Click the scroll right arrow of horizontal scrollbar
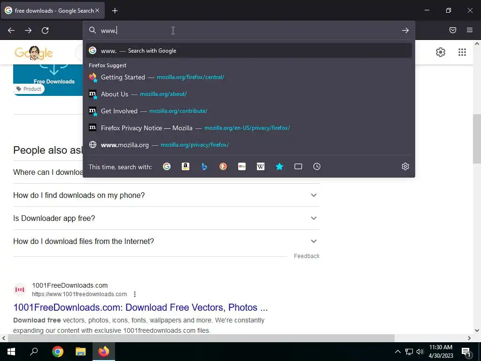The image size is (481, 361). pyautogui.click(x=469, y=338)
